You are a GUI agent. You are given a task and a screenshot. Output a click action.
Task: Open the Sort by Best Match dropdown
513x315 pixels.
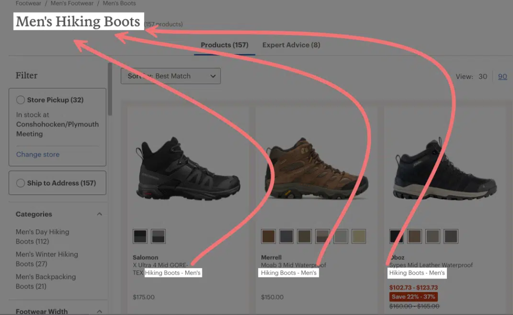click(170, 76)
